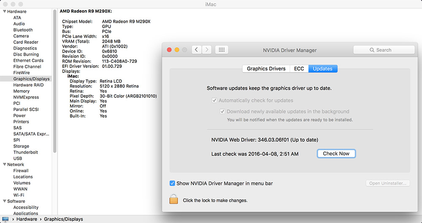Viewport: 422px width, 223px height.
Task: Toggle Download newly available updates checkbox
Action: coord(222,111)
